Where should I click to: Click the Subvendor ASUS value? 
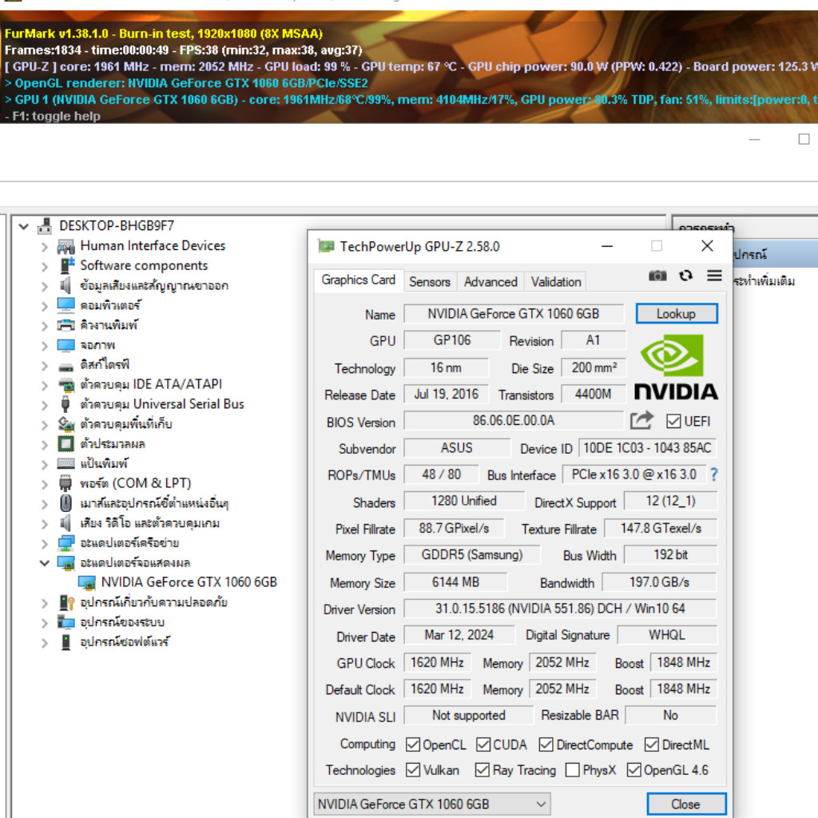[457, 447]
